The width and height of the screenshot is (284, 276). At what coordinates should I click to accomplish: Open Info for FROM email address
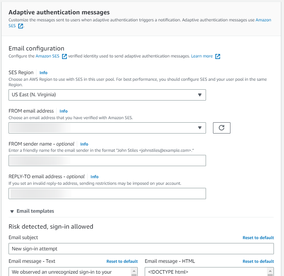click(x=64, y=111)
